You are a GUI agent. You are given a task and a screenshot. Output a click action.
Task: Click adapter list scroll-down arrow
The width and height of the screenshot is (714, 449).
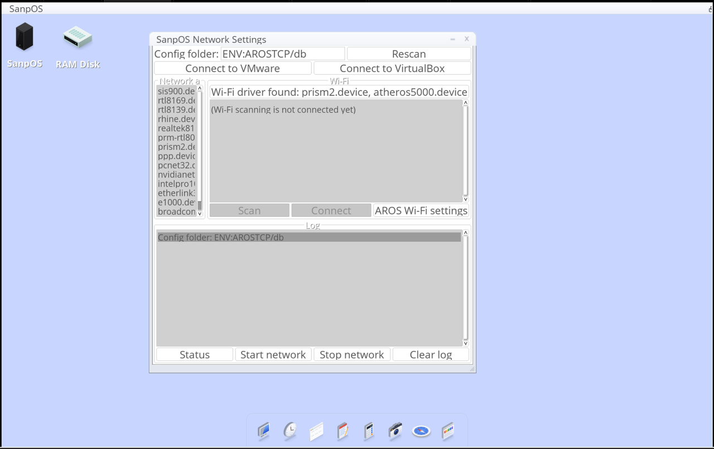200,214
